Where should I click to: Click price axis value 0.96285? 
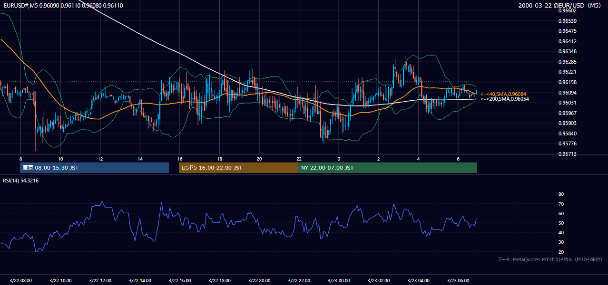pos(567,62)
